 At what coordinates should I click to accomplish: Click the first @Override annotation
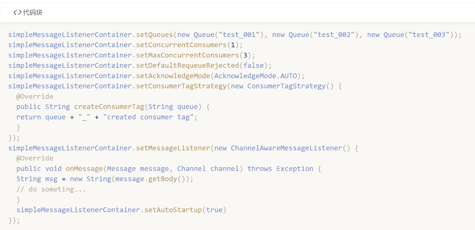point(35,96)
